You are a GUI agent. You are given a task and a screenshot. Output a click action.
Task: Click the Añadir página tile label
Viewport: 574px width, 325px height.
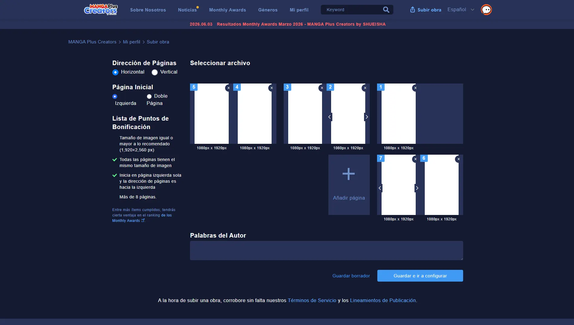349,198
